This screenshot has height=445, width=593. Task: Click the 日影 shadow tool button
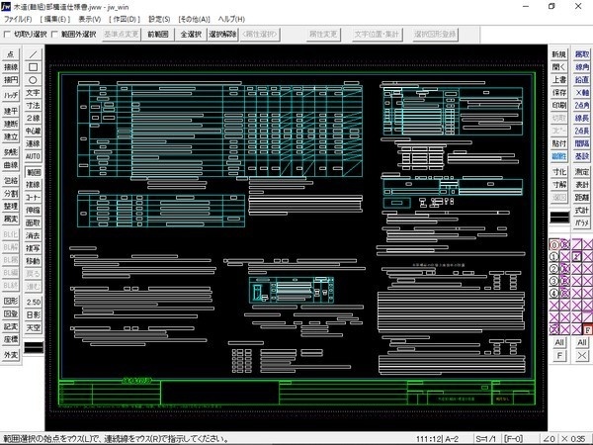(33, 314)
